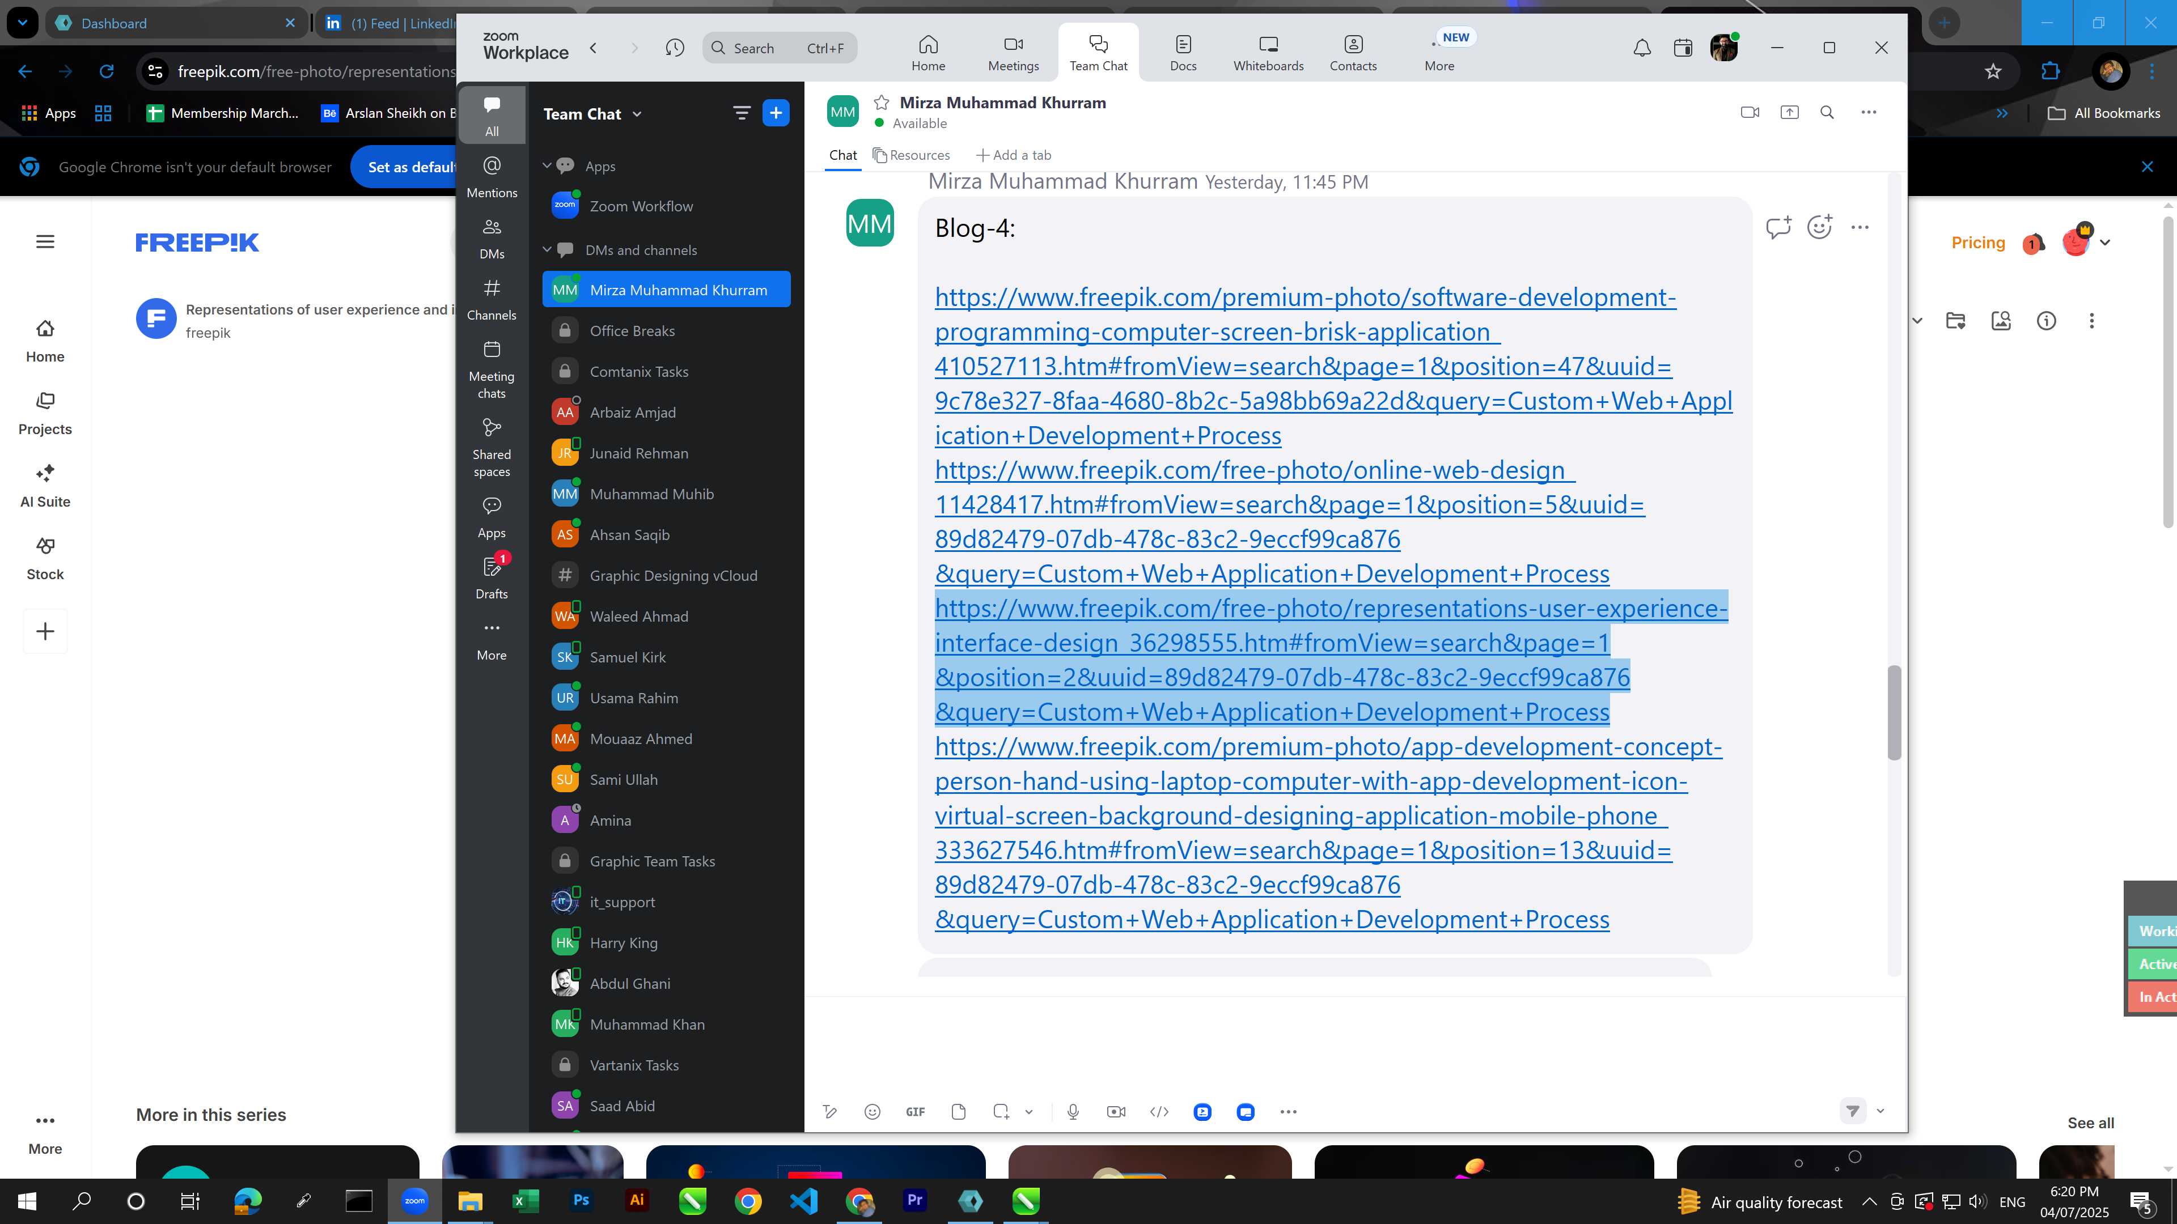
Task: Add an emoji reaction to Blog-4 message
Action: [1819, 227]
